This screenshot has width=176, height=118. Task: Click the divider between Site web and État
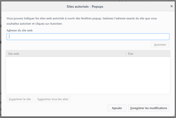point(126,54)
